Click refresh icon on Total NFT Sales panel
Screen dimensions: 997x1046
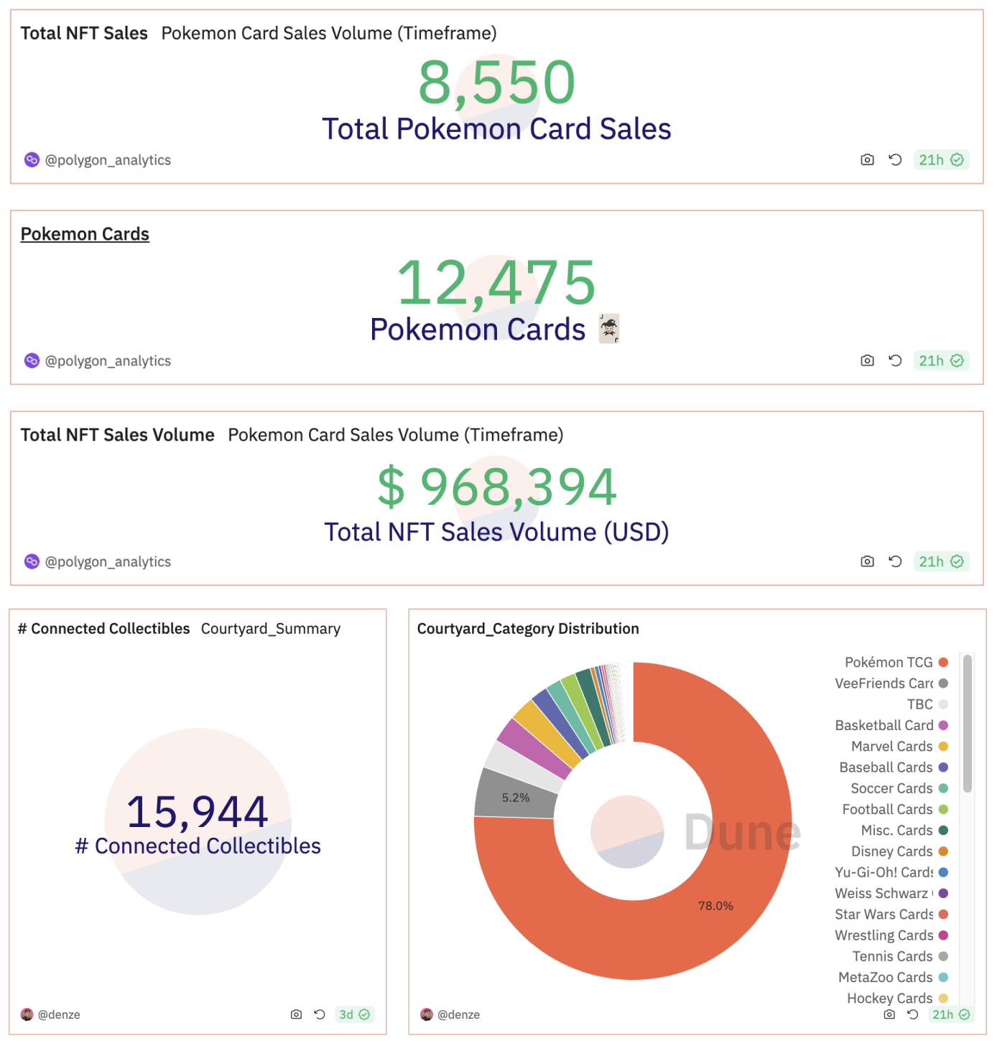click(895, 159)
